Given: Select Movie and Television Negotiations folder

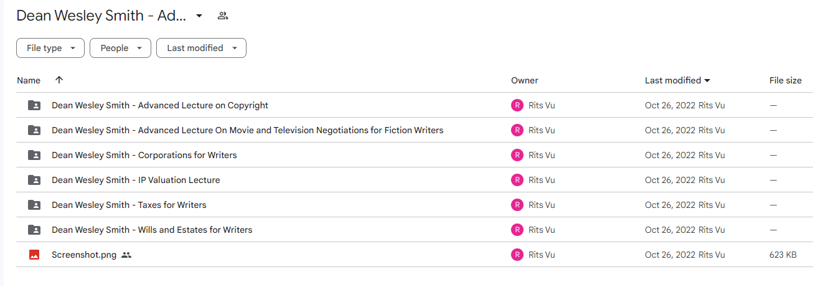Looking at the screenshot, I should point(415,130).
